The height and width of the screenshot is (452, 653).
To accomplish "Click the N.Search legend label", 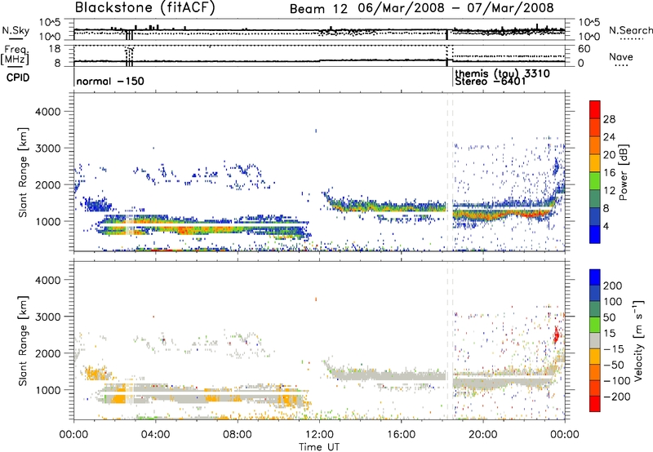I will click(x=630, y=30).
